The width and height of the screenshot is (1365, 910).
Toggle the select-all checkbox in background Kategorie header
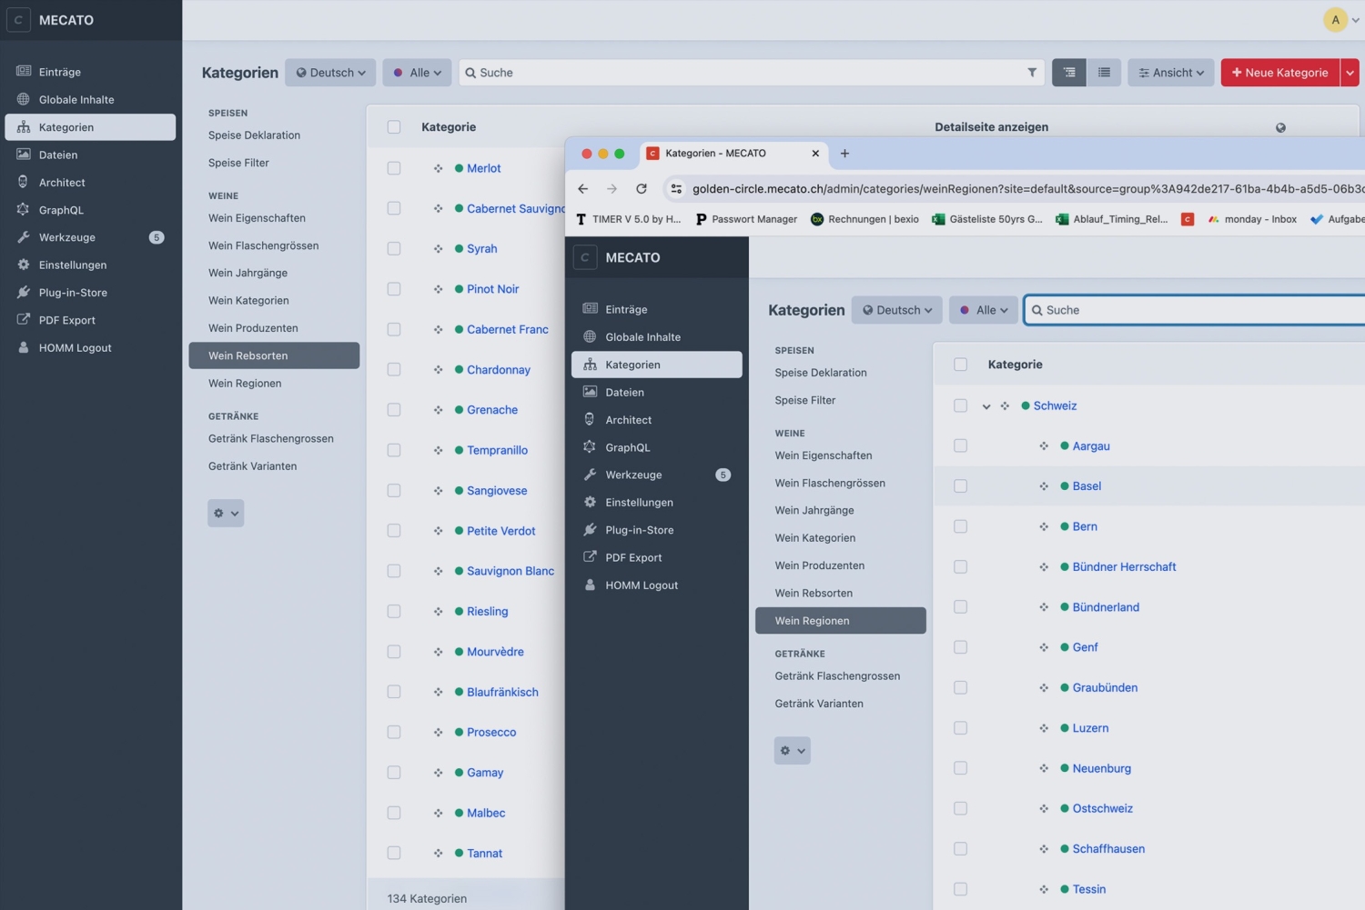point(394,127)
